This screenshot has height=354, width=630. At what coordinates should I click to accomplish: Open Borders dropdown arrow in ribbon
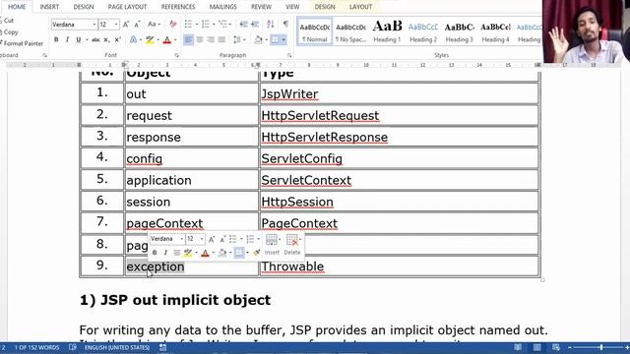[x=283, y=39]
